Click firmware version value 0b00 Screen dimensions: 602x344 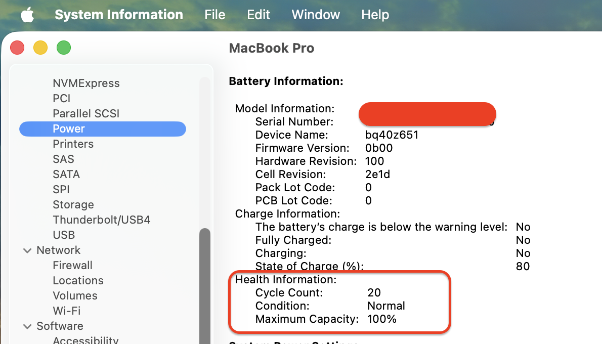coord(378,148)
